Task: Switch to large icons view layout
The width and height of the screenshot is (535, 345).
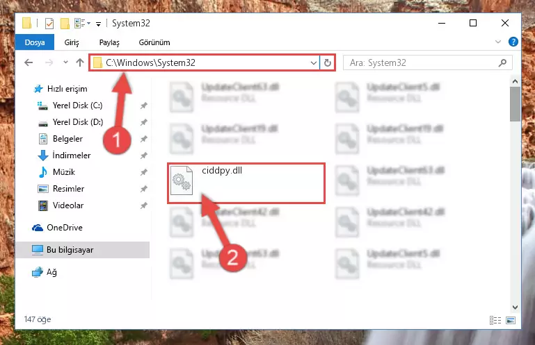Action: pos(511,320)
